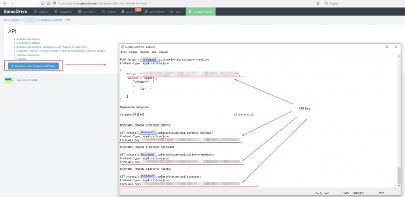Open the Налаштування tab

201,11
